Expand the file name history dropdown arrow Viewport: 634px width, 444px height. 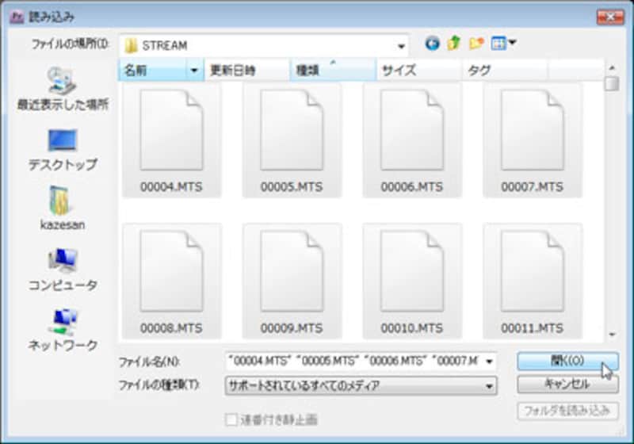(489, 362)
